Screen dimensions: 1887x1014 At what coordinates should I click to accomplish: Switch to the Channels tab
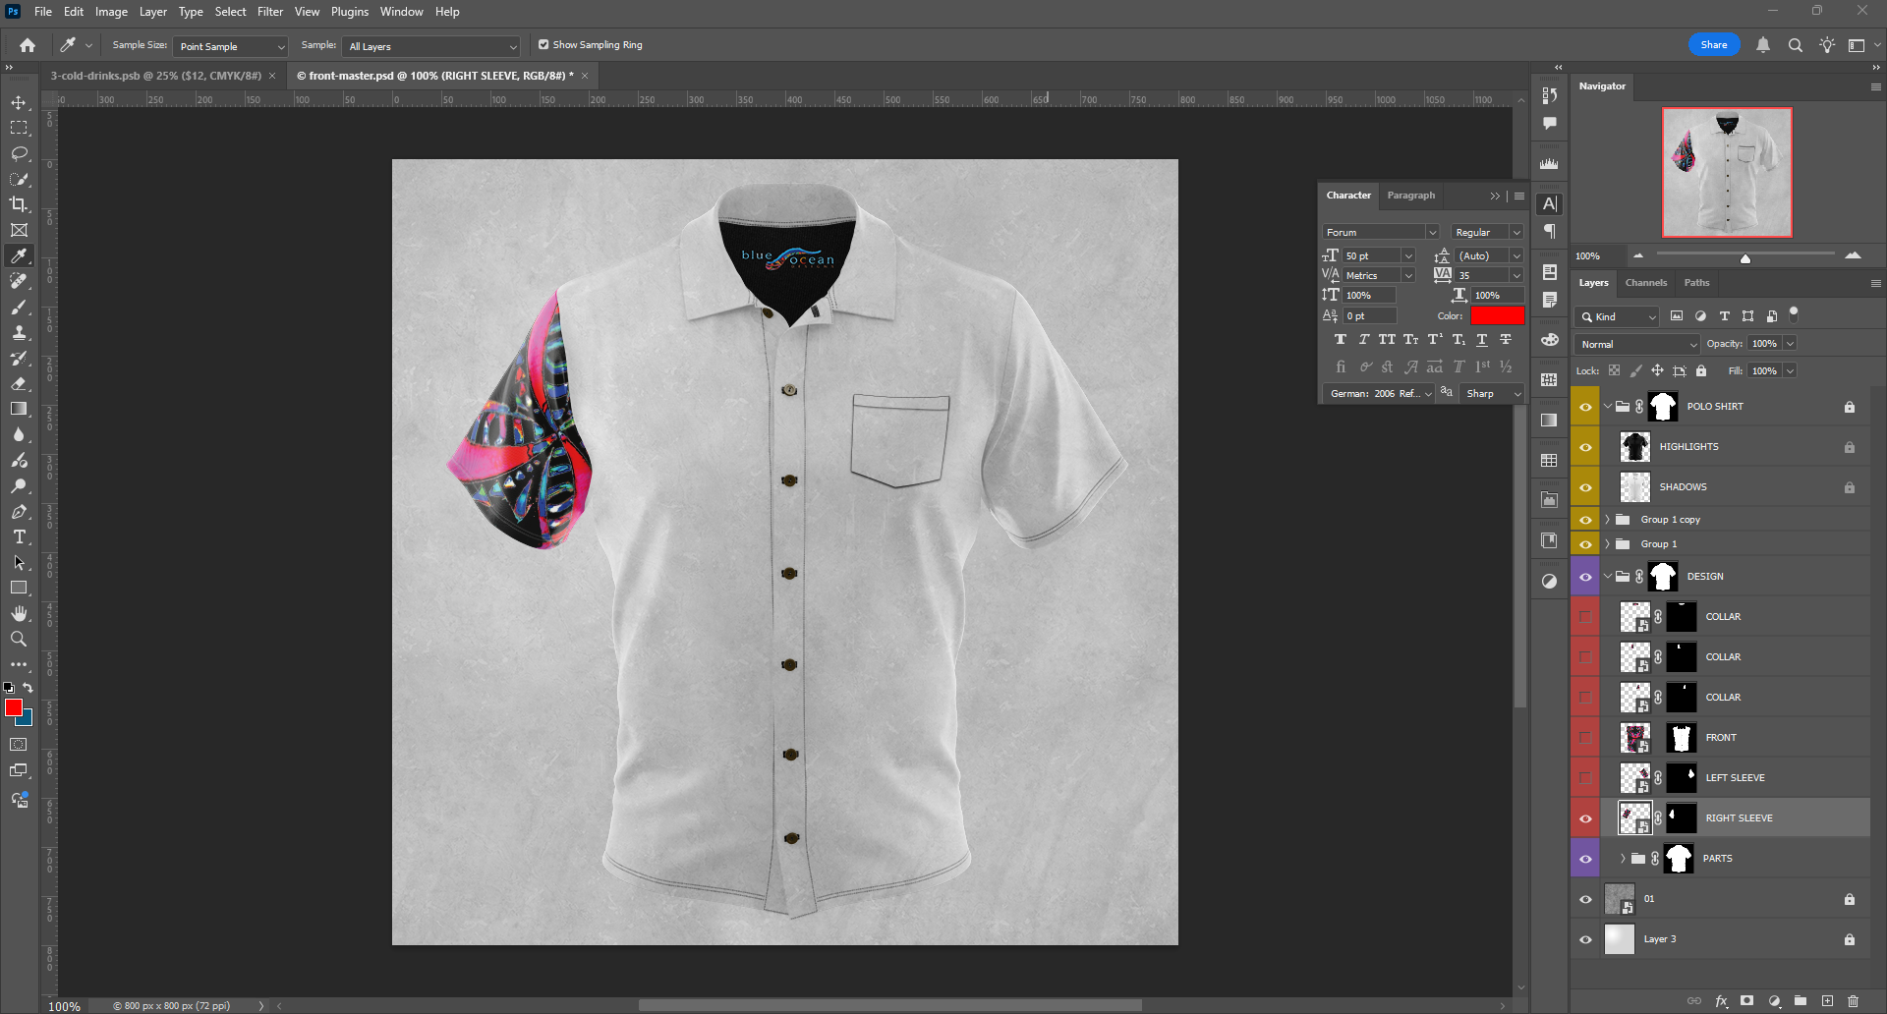tap(1645, 283)
